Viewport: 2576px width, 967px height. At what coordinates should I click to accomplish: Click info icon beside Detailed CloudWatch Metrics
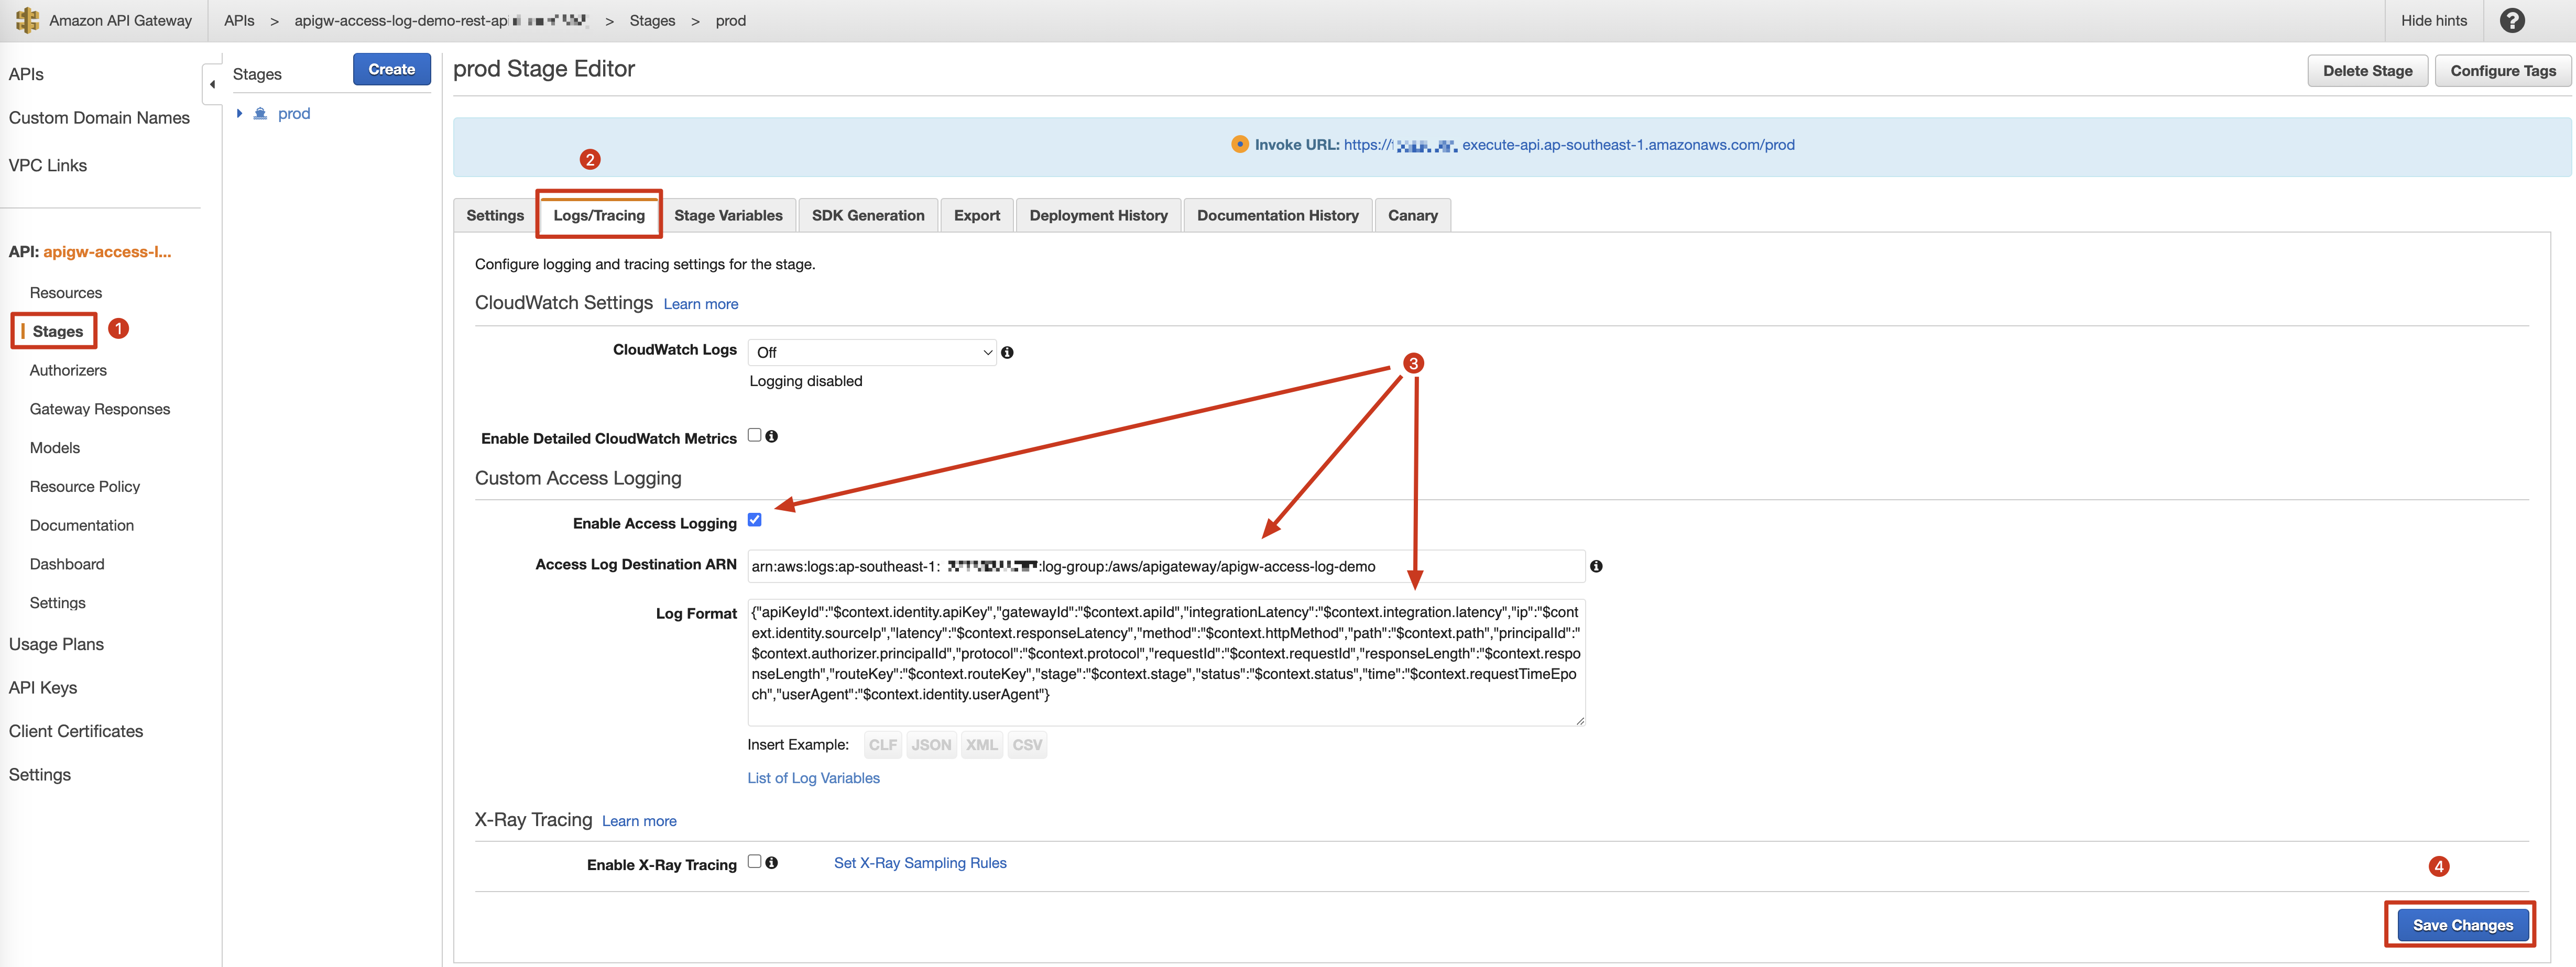coord(771,436)
